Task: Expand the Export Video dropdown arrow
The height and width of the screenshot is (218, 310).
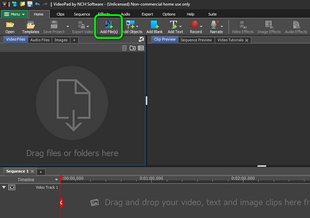Action: [88, 26]
